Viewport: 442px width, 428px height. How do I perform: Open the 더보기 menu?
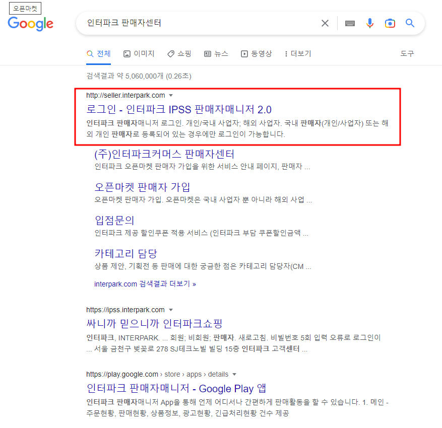pos(298,54)
